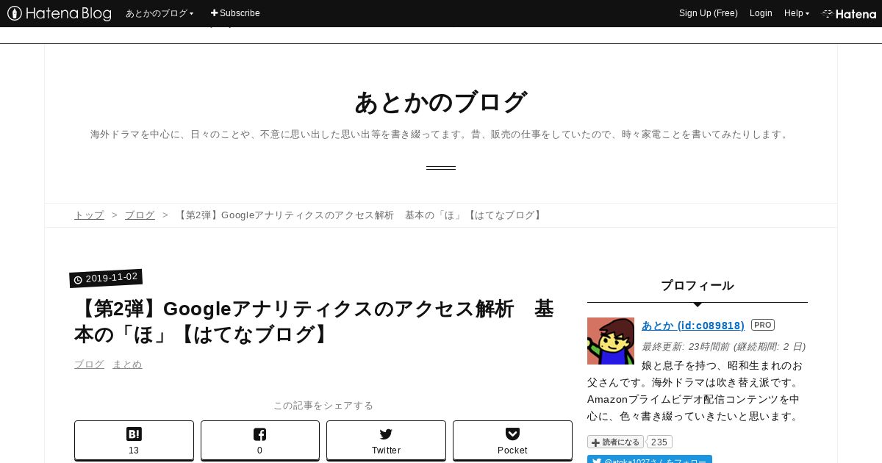The image size is (882, 463).
Task: Click the 2019-11-02 date badge
Action: (x=106, y=279)
